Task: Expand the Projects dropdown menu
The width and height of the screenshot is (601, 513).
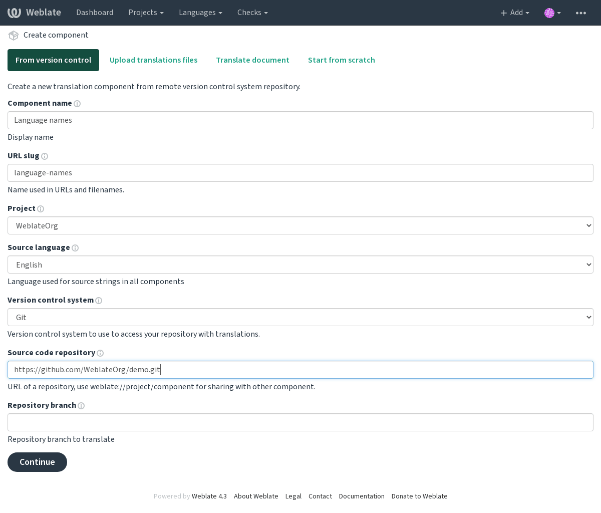Action: coord(146,13)
